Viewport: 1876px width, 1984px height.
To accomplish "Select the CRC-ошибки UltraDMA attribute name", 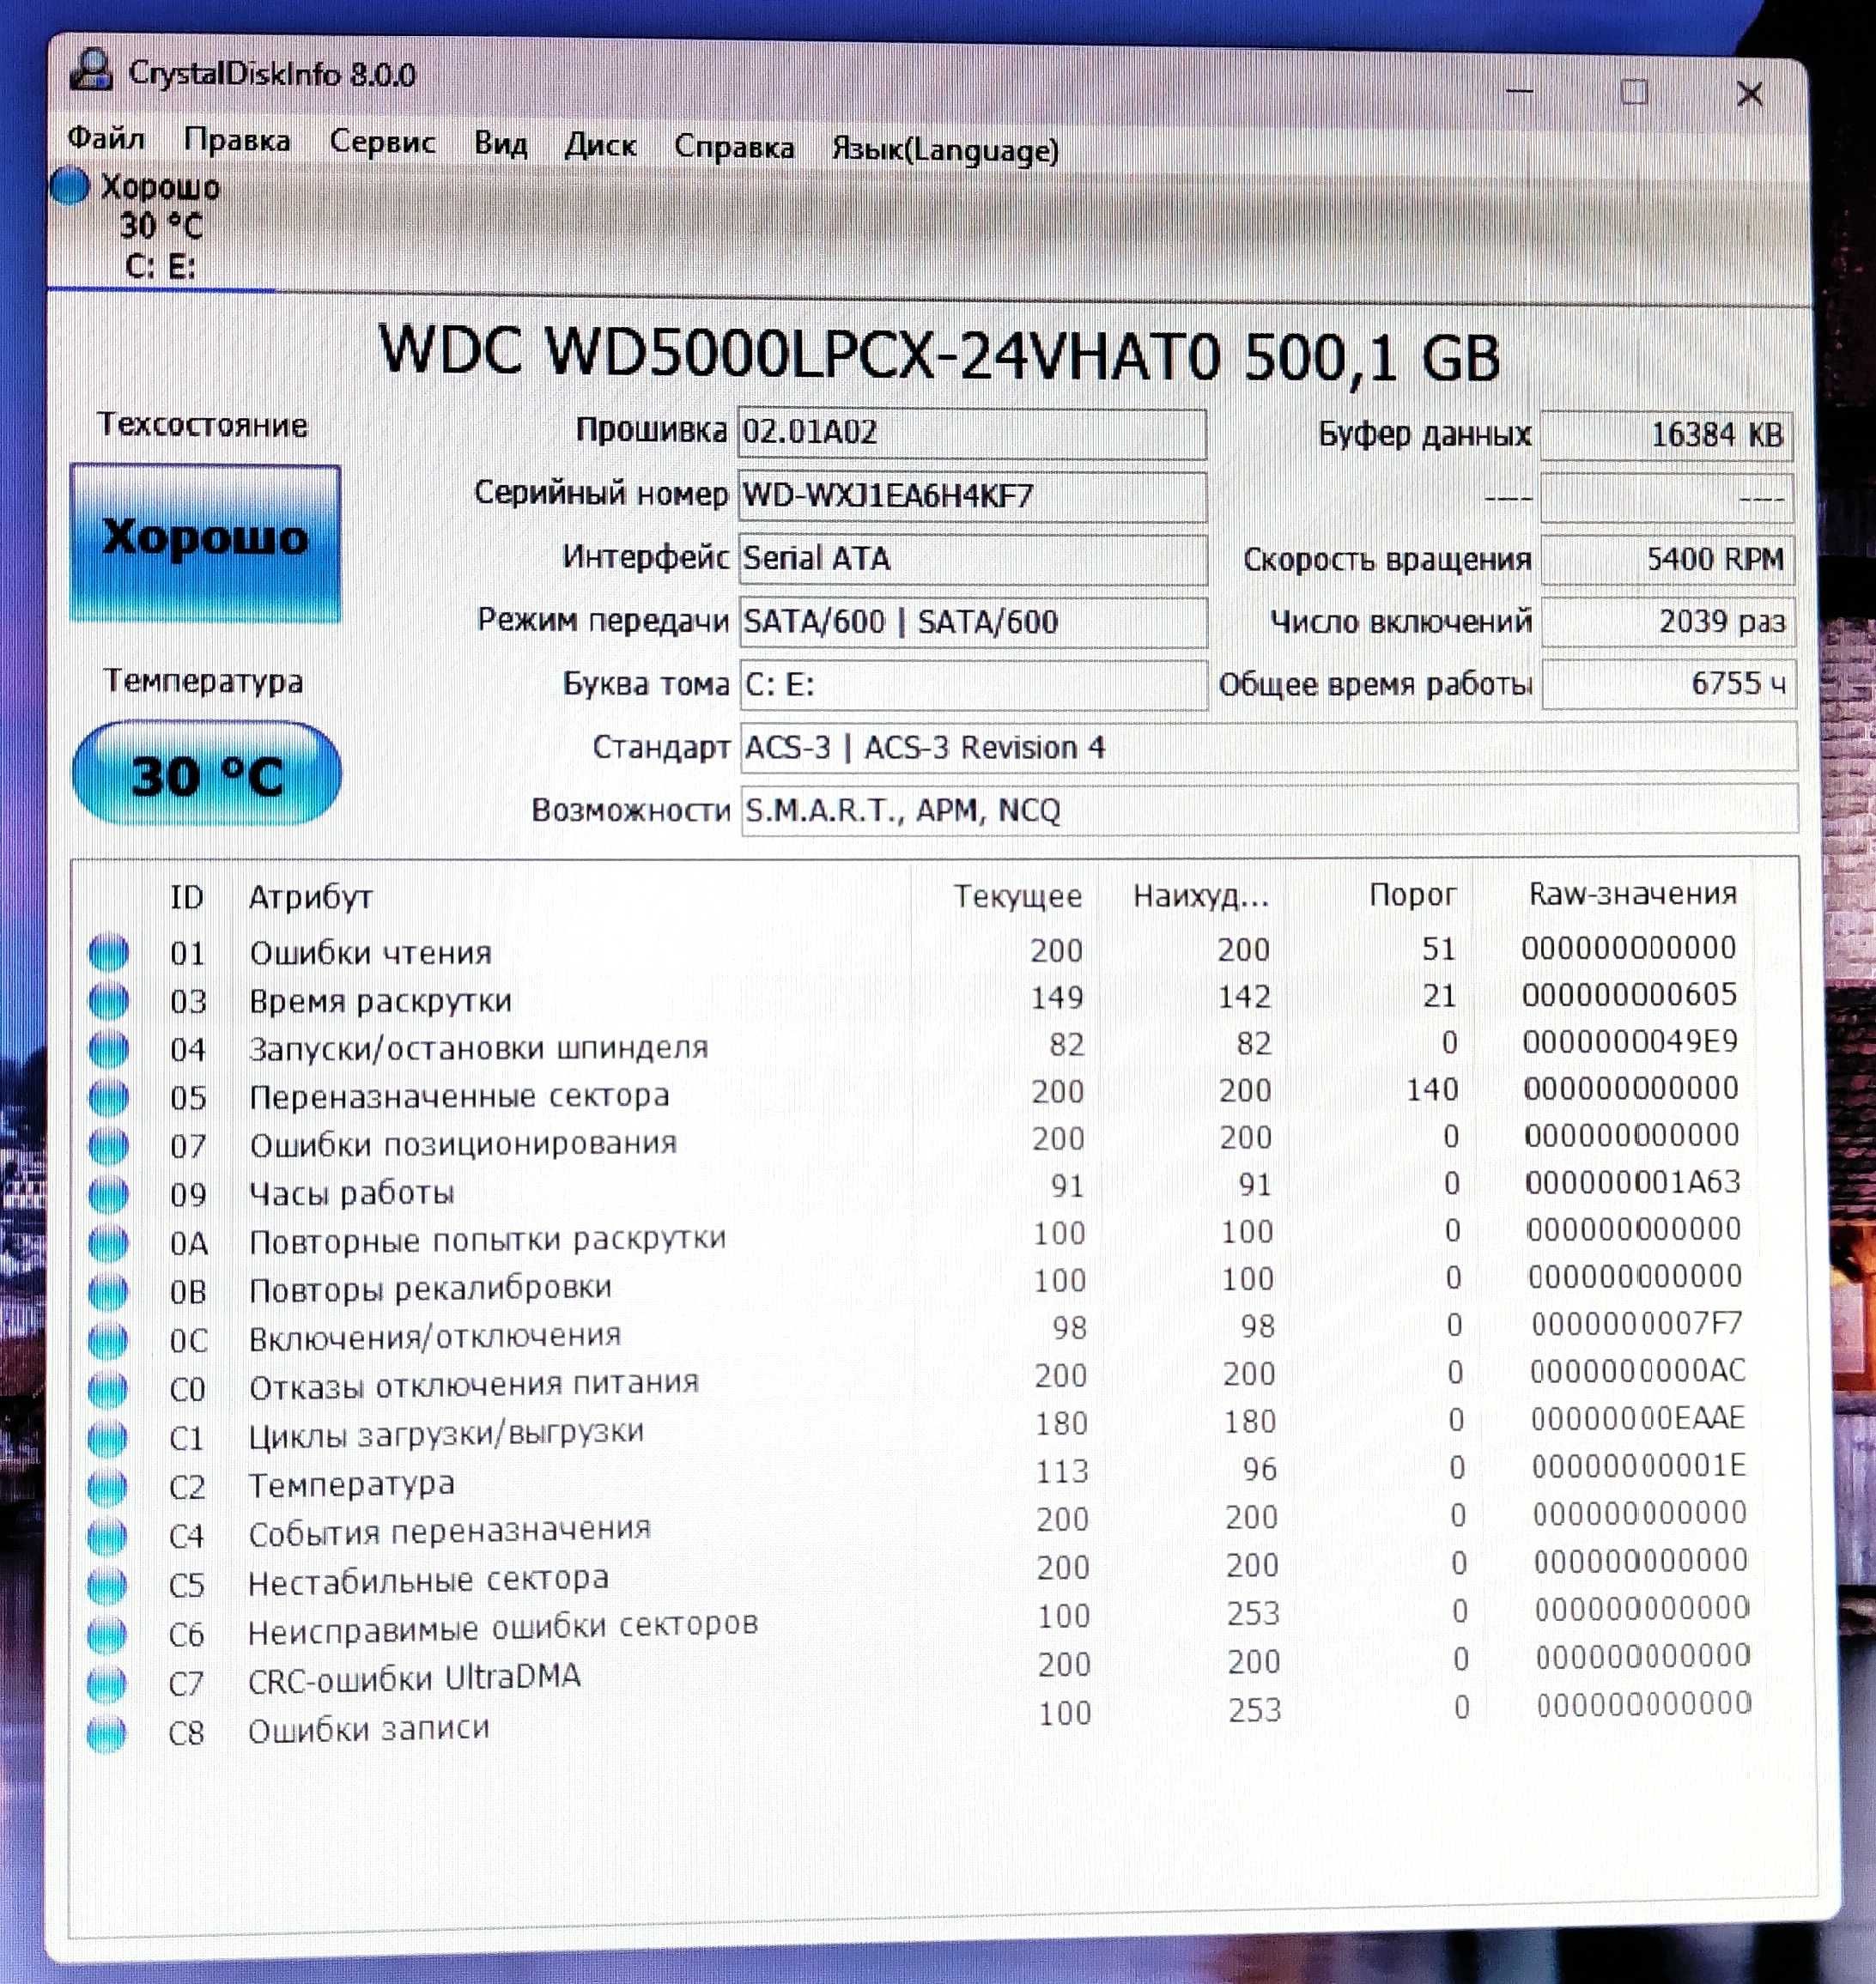I will pyautogui.click(x=414, y=1679).
